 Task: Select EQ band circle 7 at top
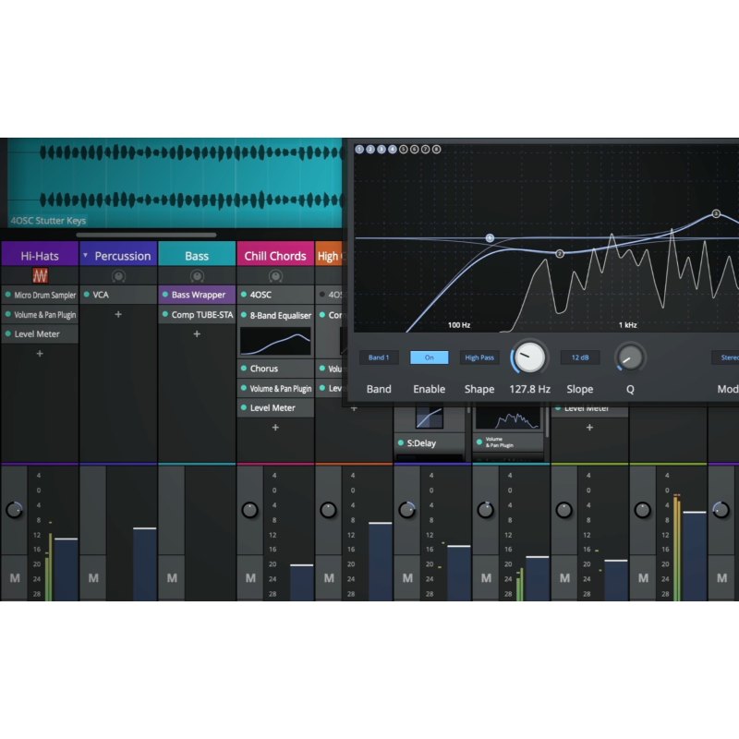click(425, 150)
